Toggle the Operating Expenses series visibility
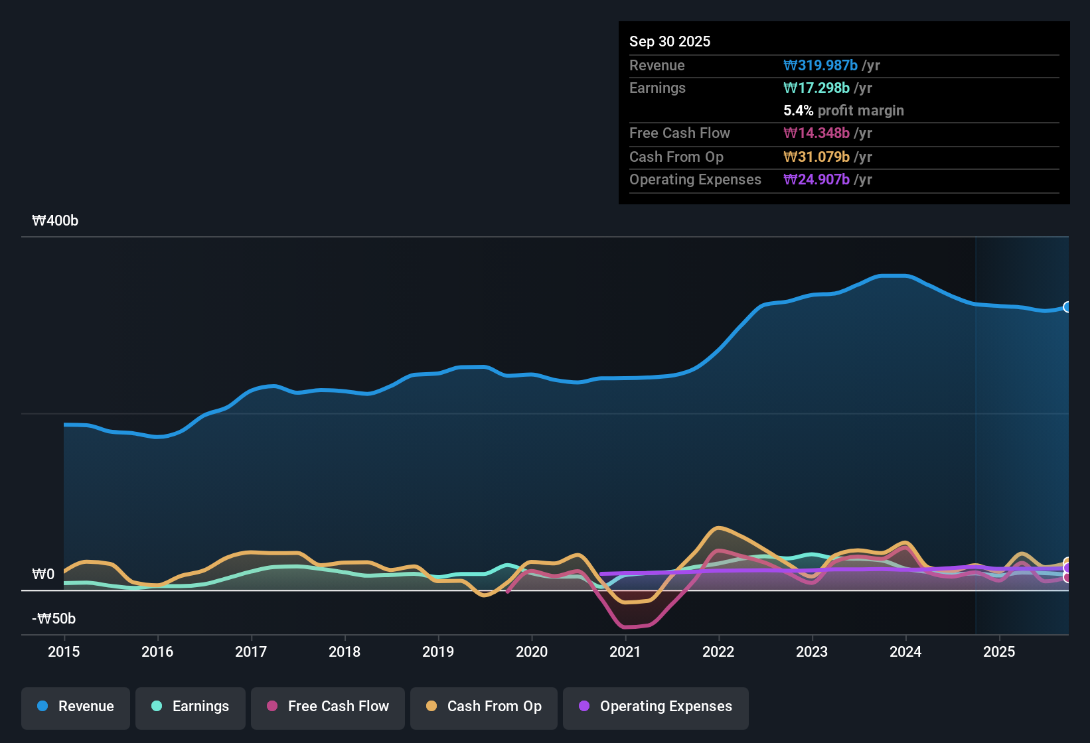The width and height of the screenshot is (1090, 743). [x=655, y=707]
